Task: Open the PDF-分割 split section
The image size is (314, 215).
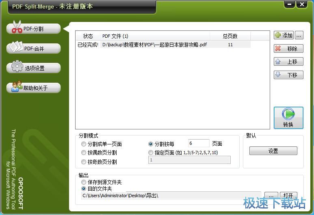Action: tap(33, 29)
